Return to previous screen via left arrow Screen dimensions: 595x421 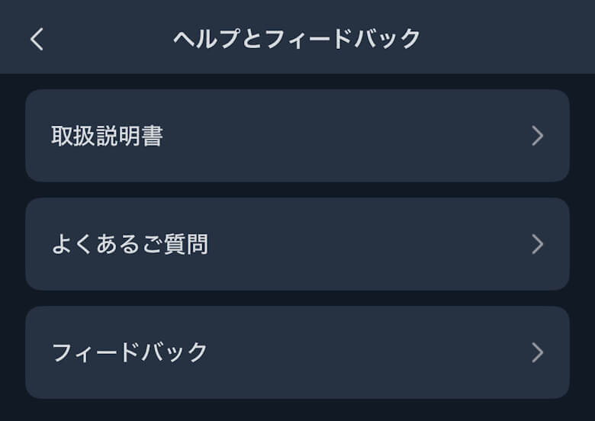tap(37, 39)
